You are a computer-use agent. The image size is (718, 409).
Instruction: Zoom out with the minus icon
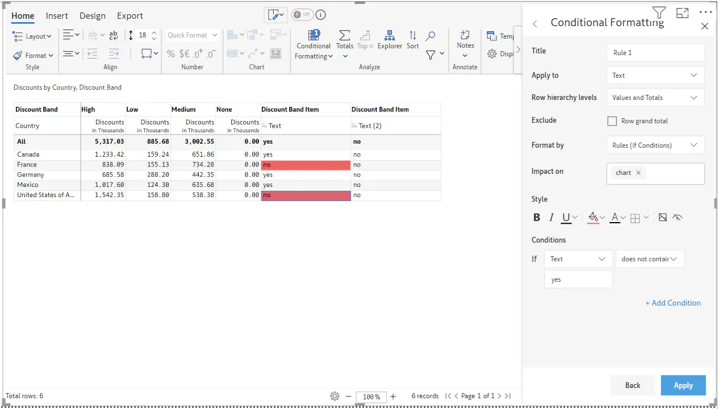[x=348, y=396]
